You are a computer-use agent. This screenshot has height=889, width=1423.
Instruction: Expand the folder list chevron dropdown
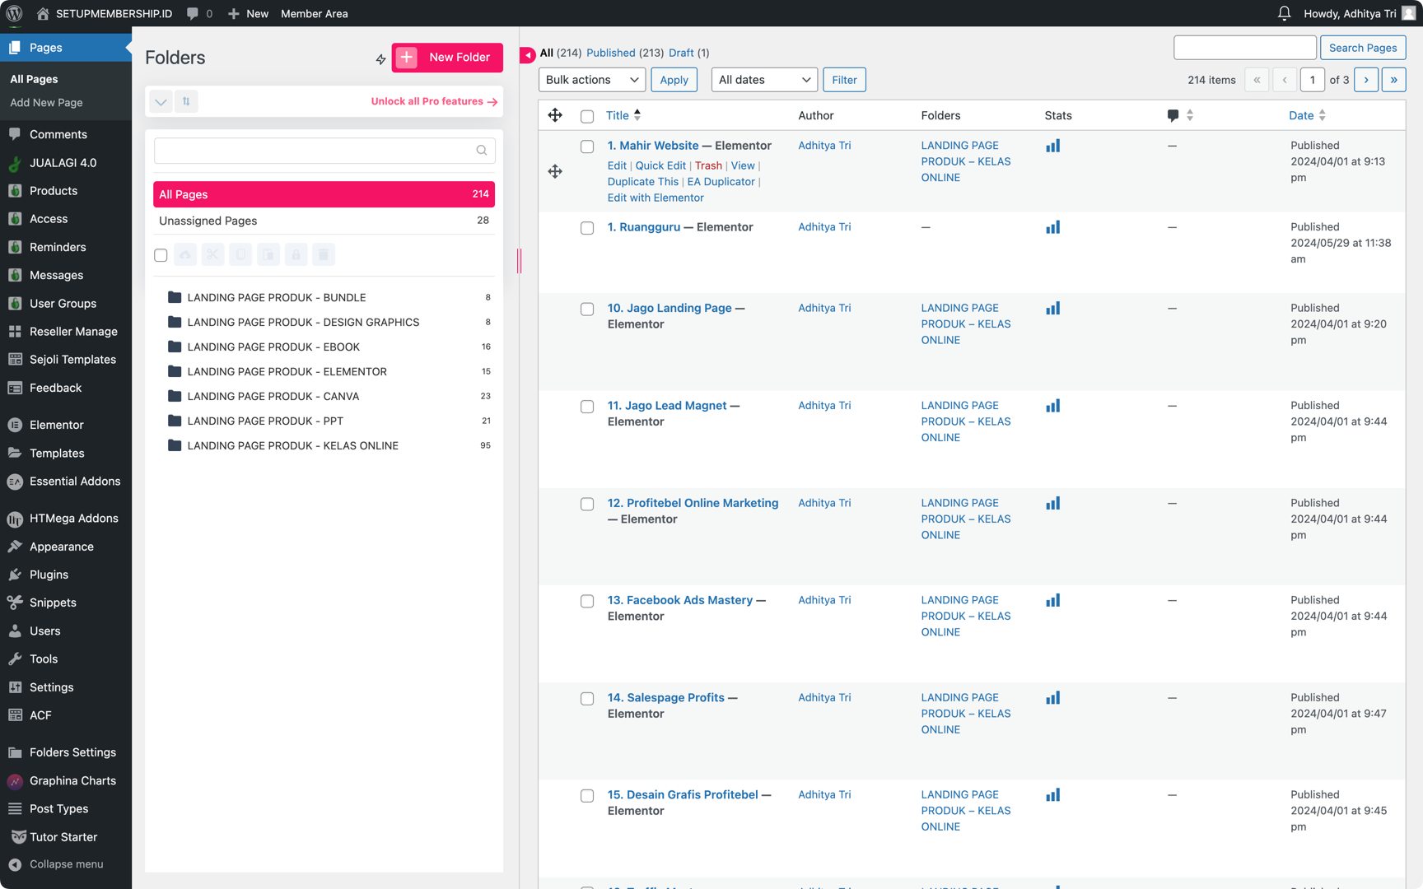click(x=161, y=101)
